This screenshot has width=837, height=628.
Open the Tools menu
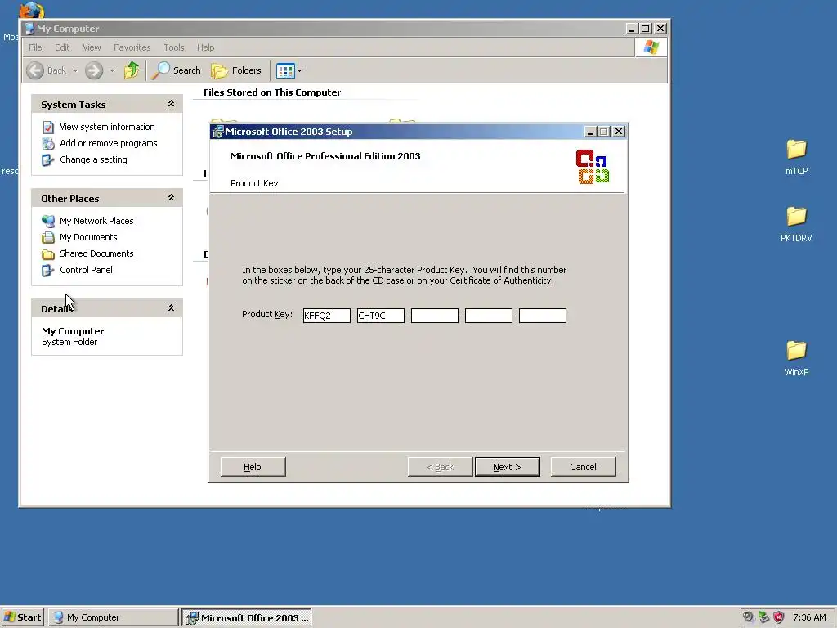click(x=174, y=47)
